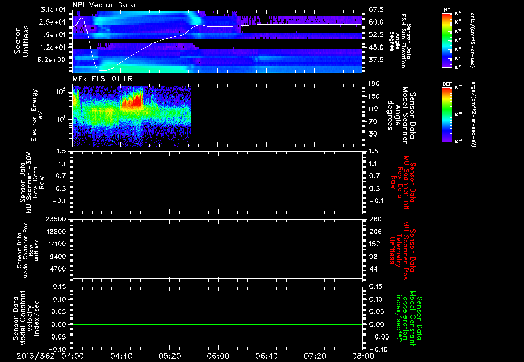The image size is (524, 362).
Task: Click the red line in the scanner position panel
Action: (x=217, y=260)
